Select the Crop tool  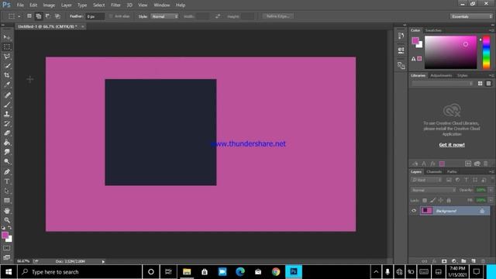(7, 75)
